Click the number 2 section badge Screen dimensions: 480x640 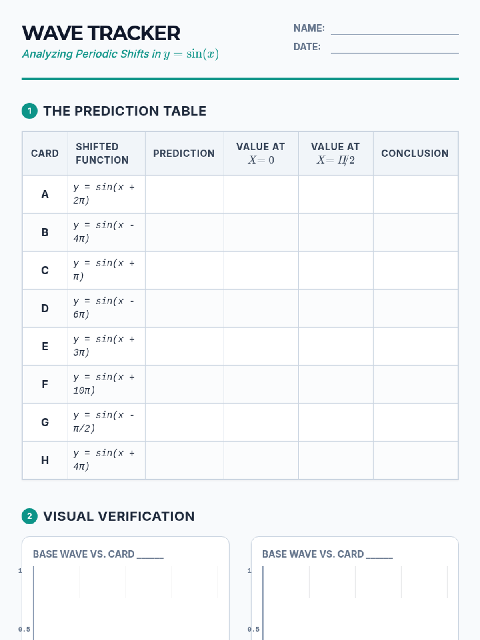pos(29,516)
